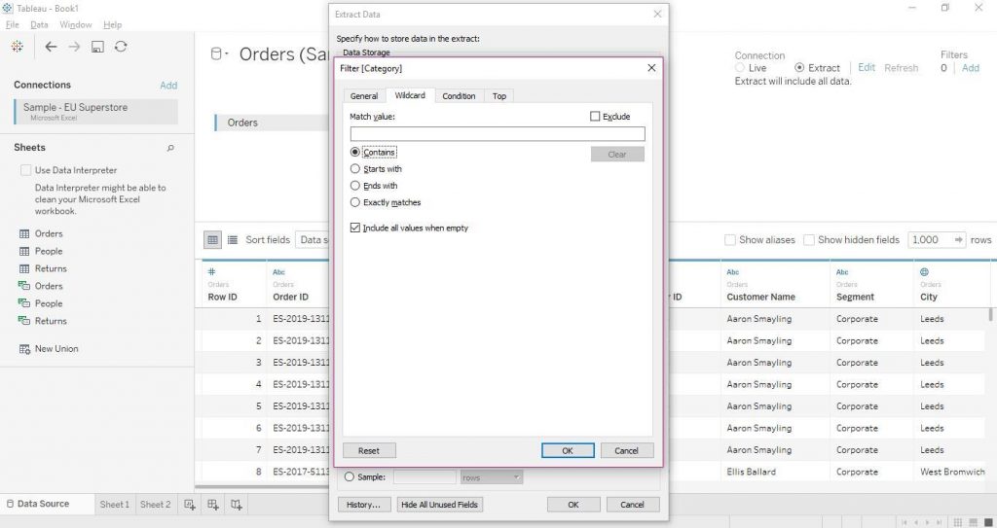Open the Top tab in Filter dialog
The width and height of the screenshot is (997, 528).
499,96
